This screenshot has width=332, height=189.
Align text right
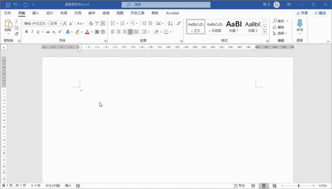(125, 32)
